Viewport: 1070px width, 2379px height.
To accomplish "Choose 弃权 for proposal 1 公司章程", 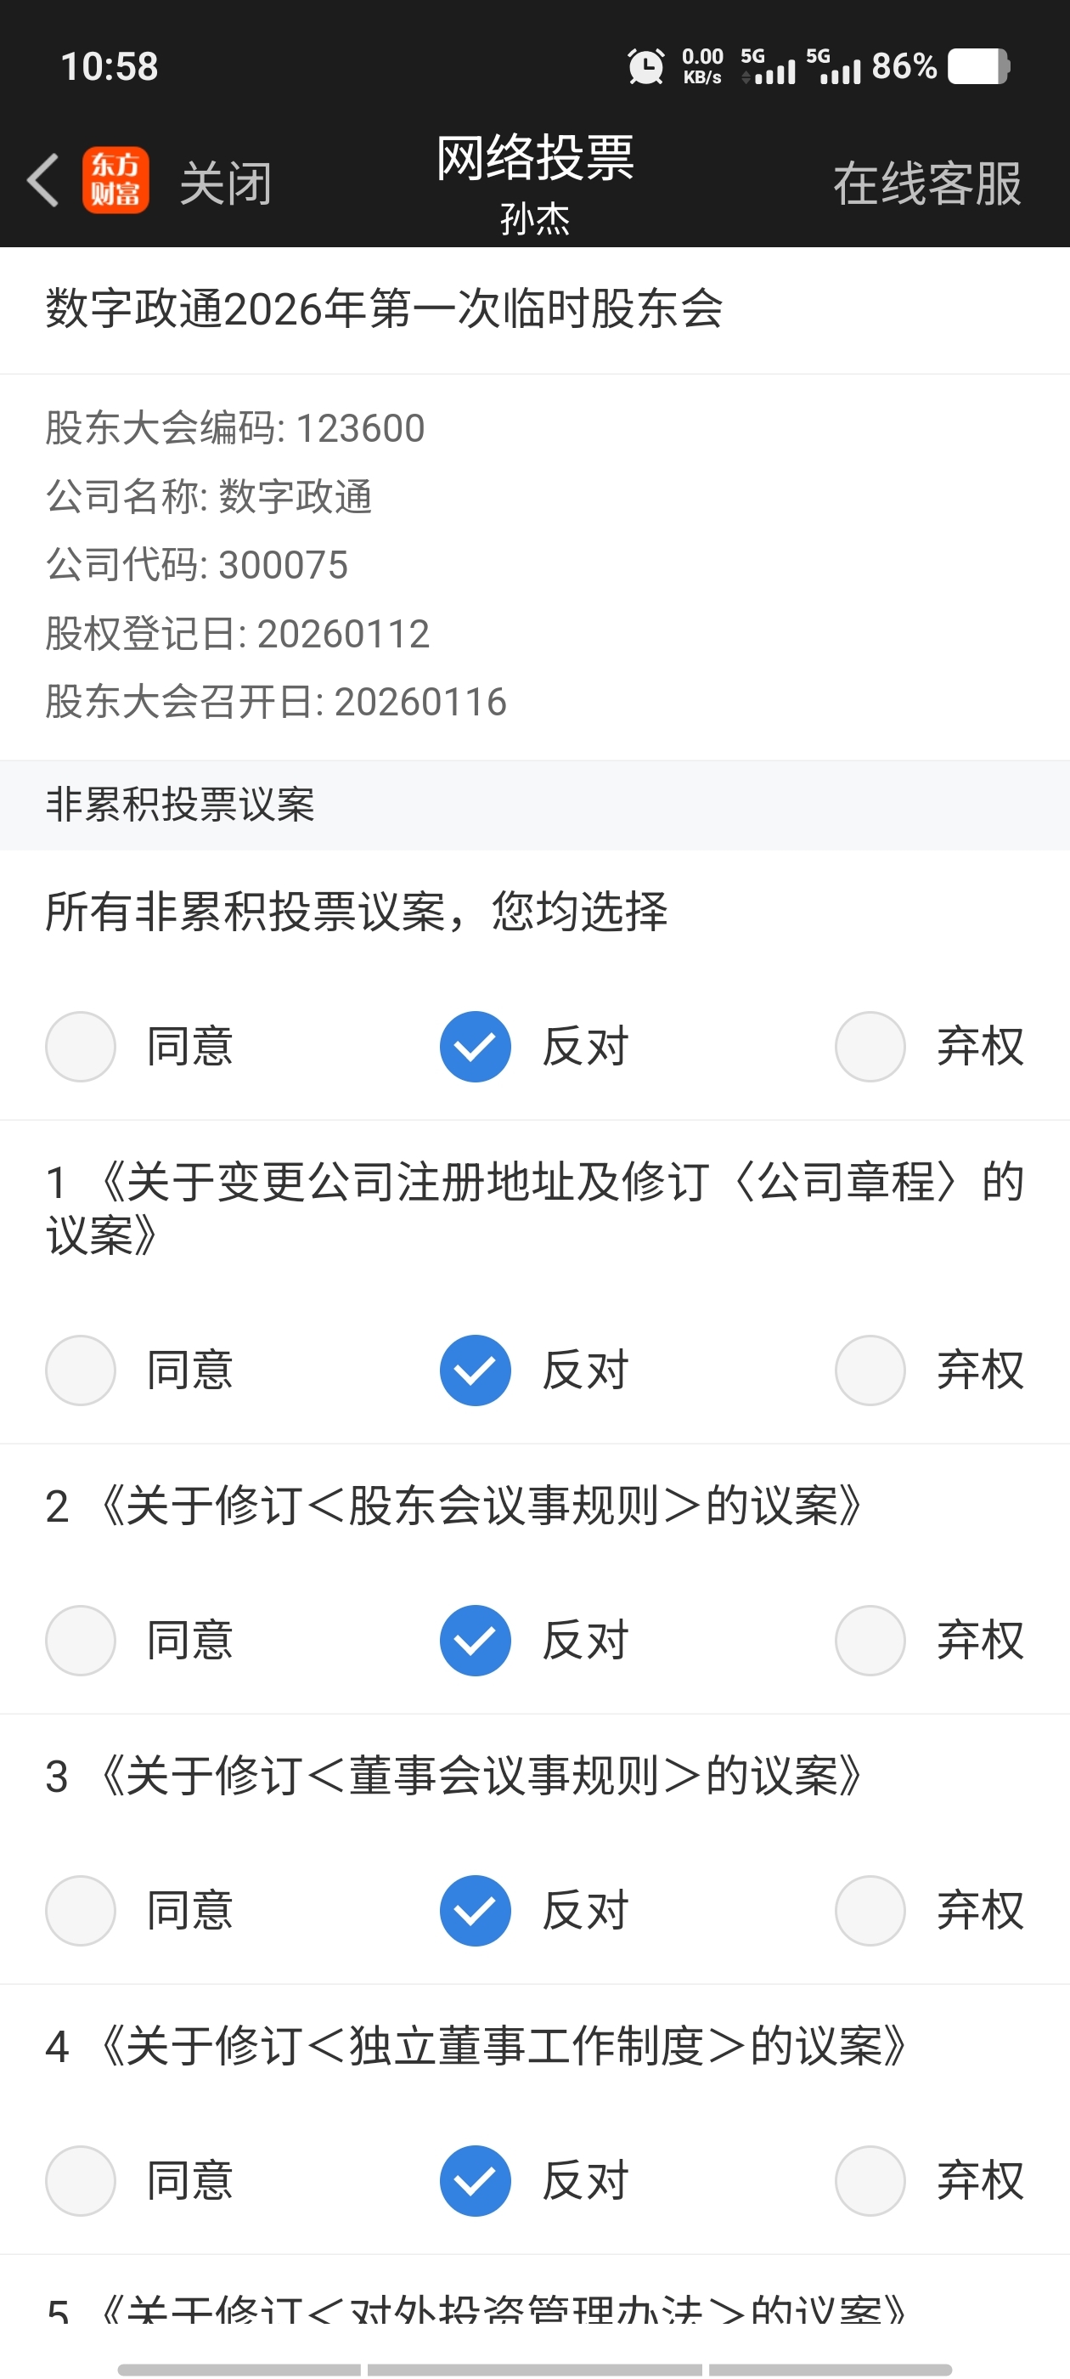I will [870, 1370].
